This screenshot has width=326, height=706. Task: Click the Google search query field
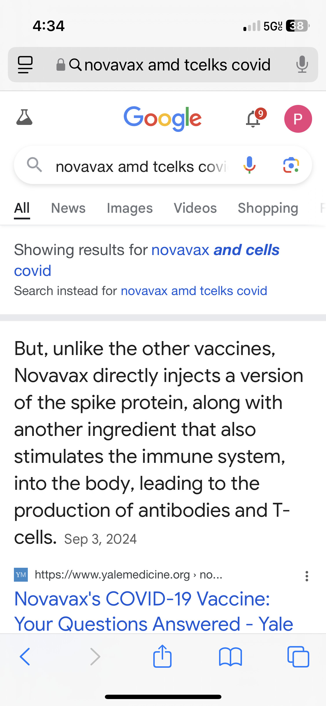pyautogui.click(x=142, y=167)
